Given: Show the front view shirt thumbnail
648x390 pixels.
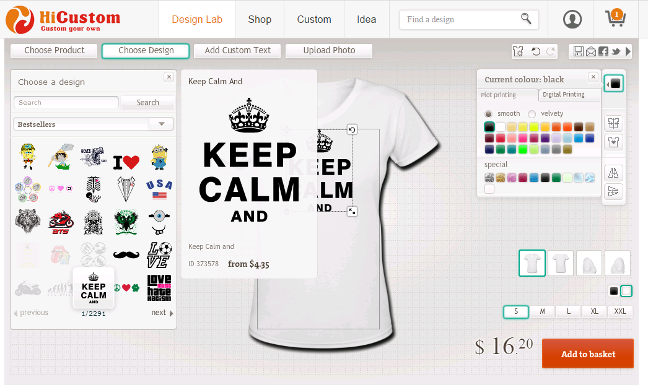Looking at the screenshot, I should pyautogui.click(x=532, y=263).
